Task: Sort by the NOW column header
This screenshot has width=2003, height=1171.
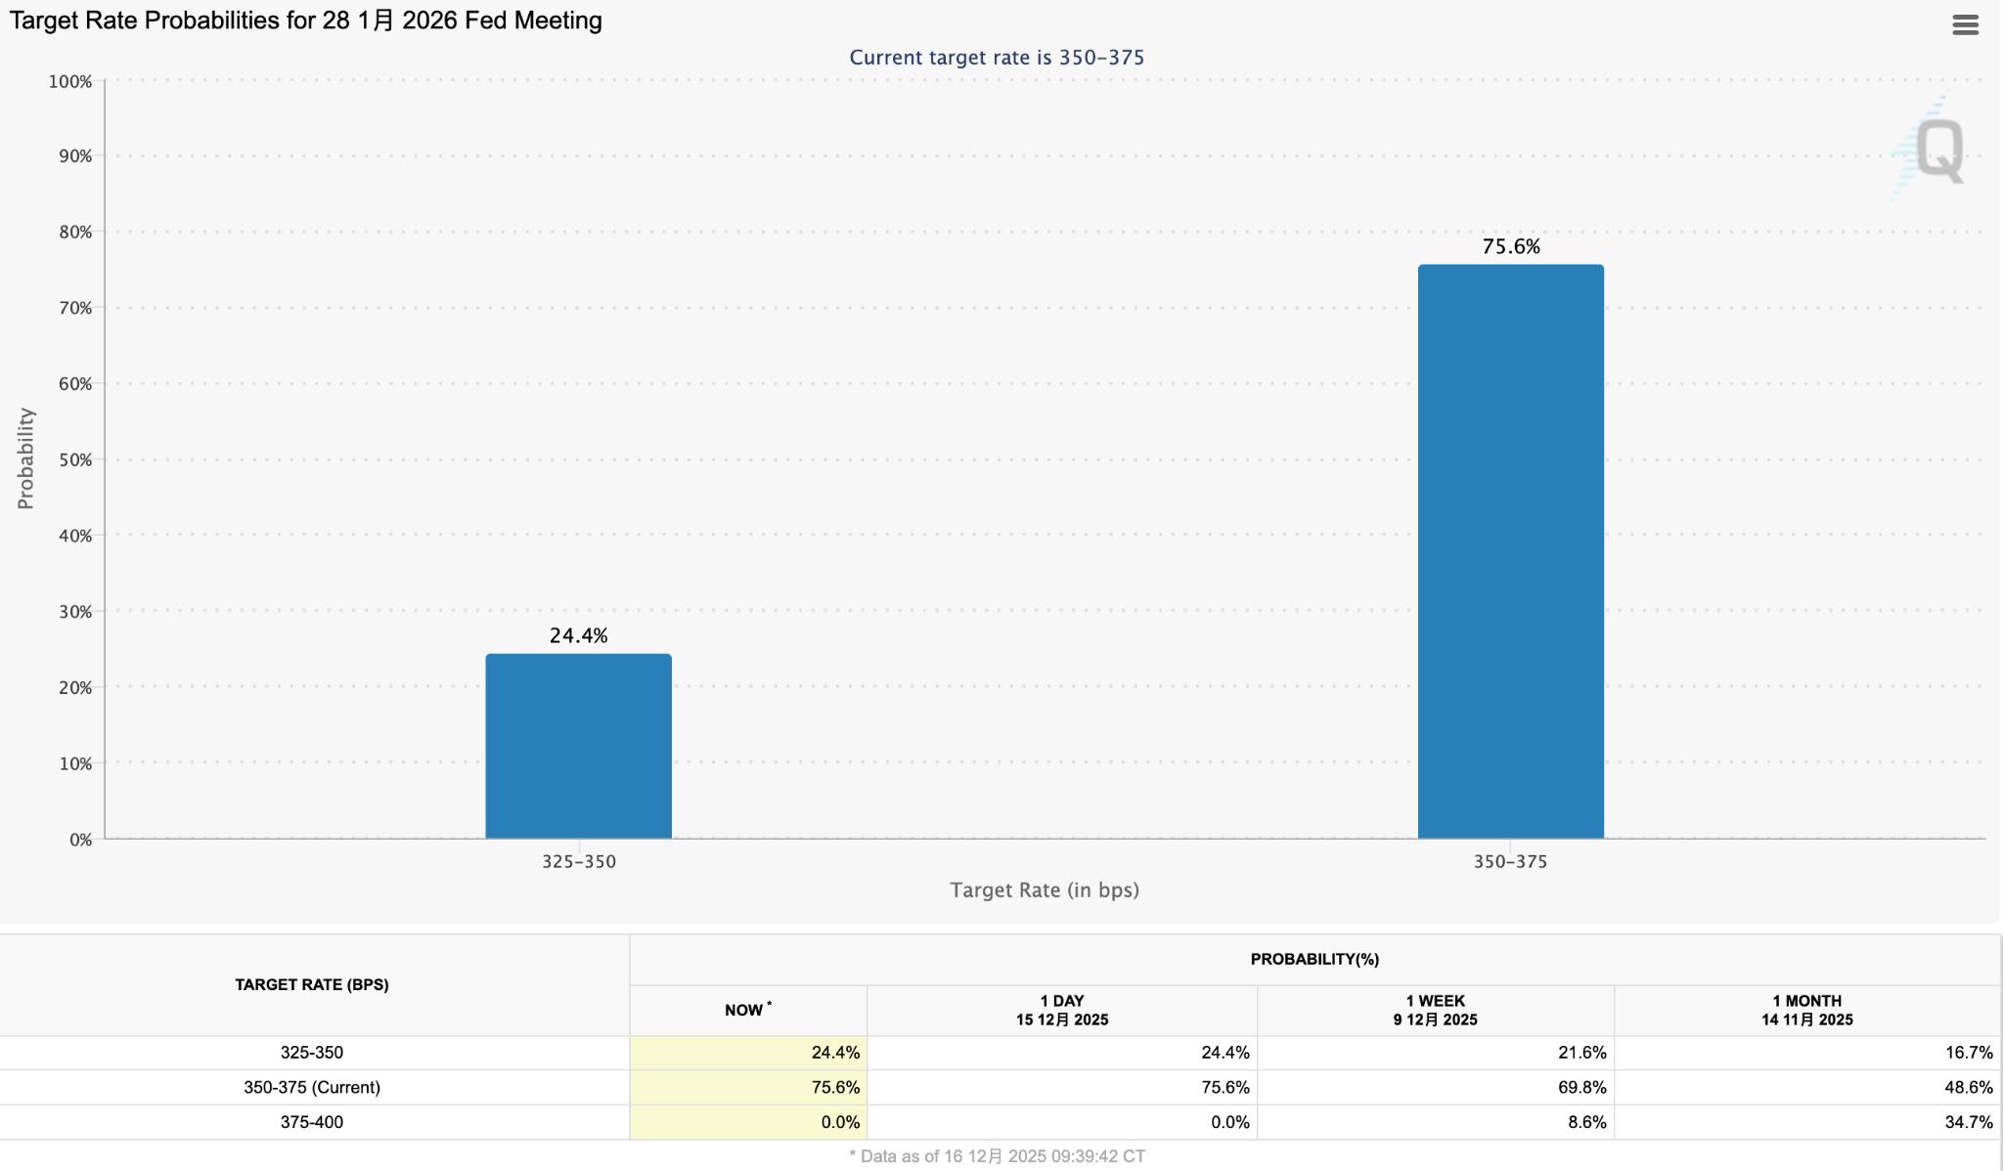Action: coord(745,1010)
